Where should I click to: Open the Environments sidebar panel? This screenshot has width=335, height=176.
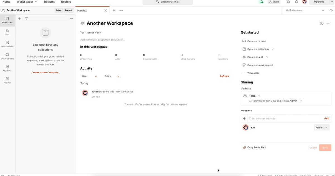(7, 44)
